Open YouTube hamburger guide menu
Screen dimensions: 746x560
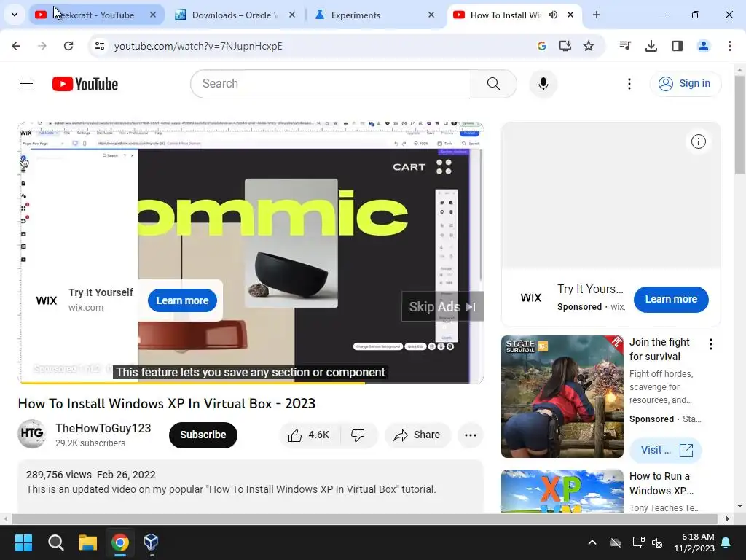tap(26, 84)
